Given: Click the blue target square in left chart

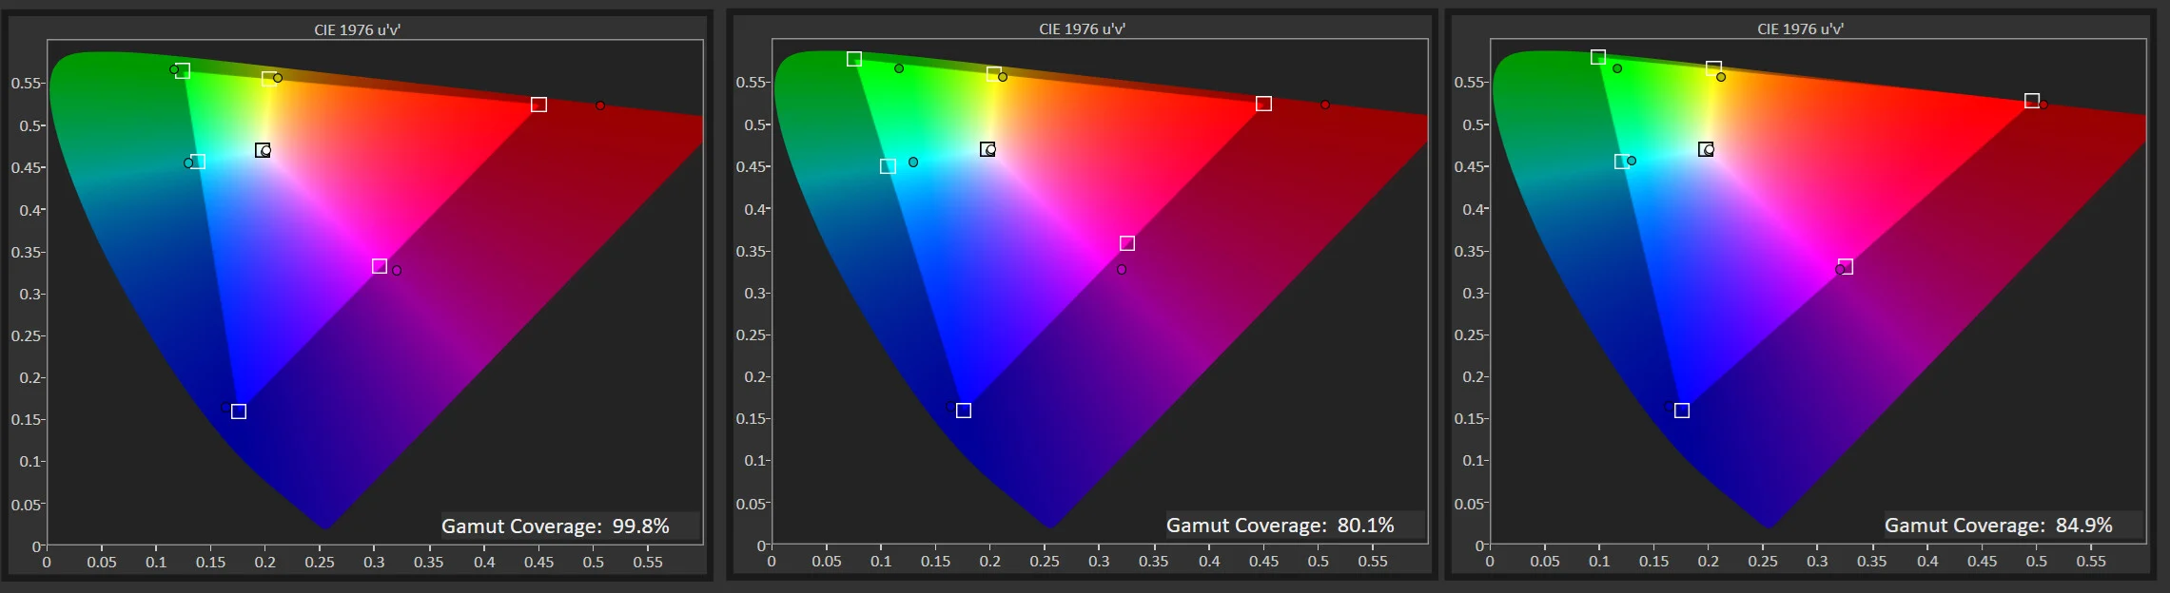Looking at the screenshot, I should 239,411.
